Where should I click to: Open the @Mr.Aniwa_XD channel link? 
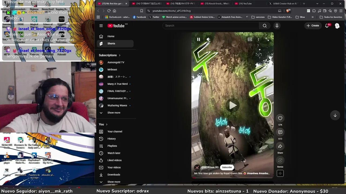point(210,167)
